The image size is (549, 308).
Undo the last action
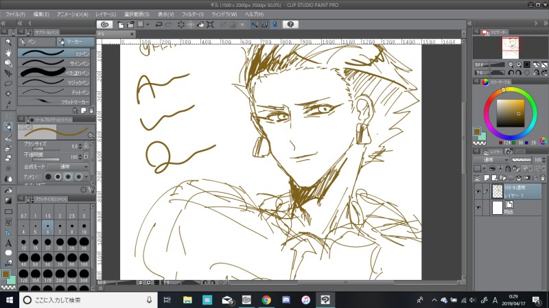[x=159, y=25]
